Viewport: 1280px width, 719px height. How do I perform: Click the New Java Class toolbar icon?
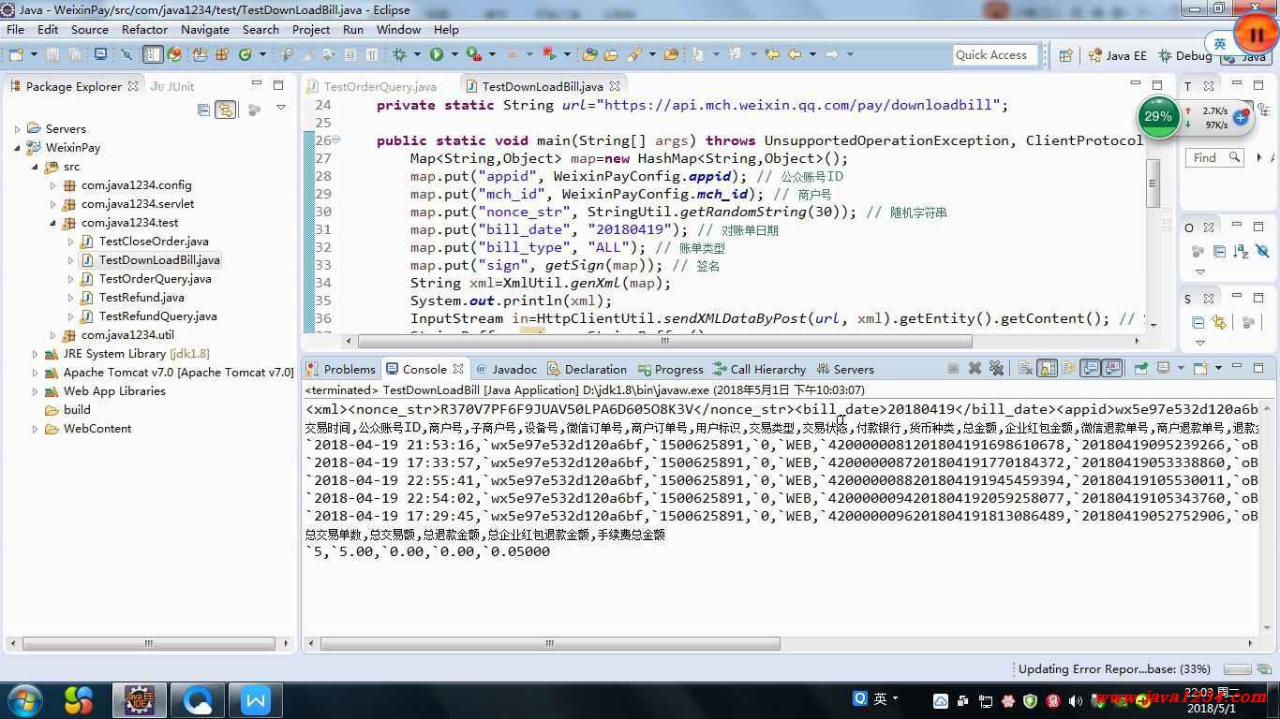(246, 54)
